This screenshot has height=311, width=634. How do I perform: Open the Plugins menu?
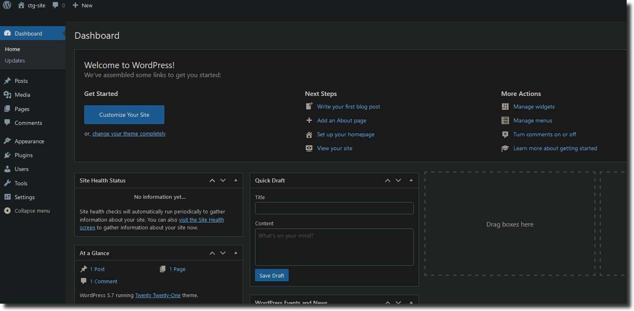click(x=33, y=155)
